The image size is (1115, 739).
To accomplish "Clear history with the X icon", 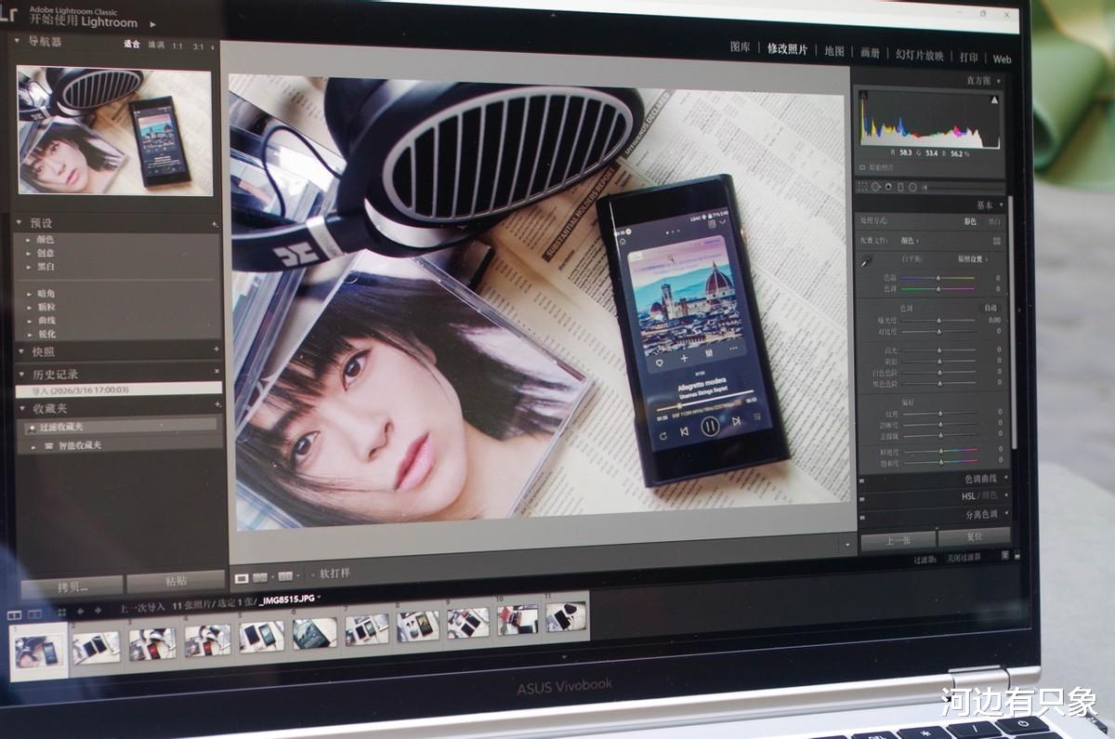I will coord(216,372).
